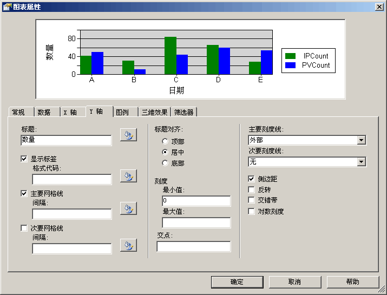Switch to the 常规 tab
387x295 pixels.
(x=21, y=113)
